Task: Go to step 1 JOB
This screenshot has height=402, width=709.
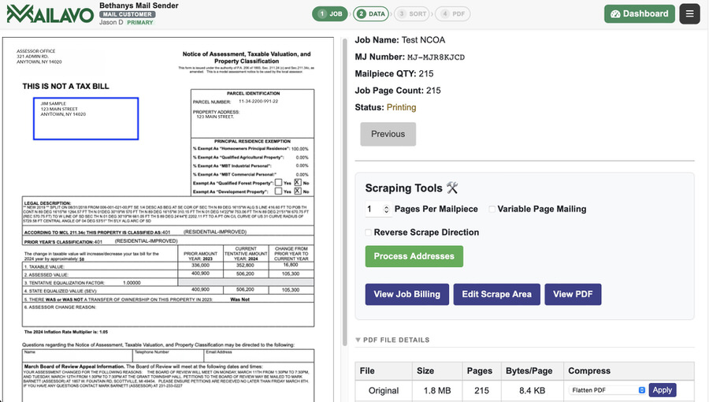Action: 330,14
